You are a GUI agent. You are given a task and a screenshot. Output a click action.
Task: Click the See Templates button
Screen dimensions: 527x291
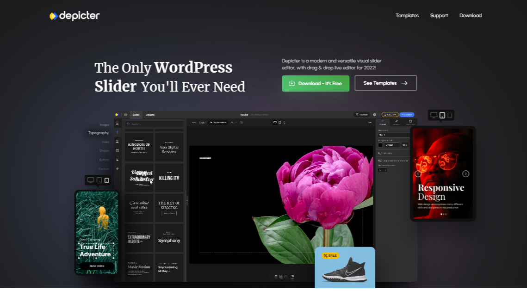(385, 83)
